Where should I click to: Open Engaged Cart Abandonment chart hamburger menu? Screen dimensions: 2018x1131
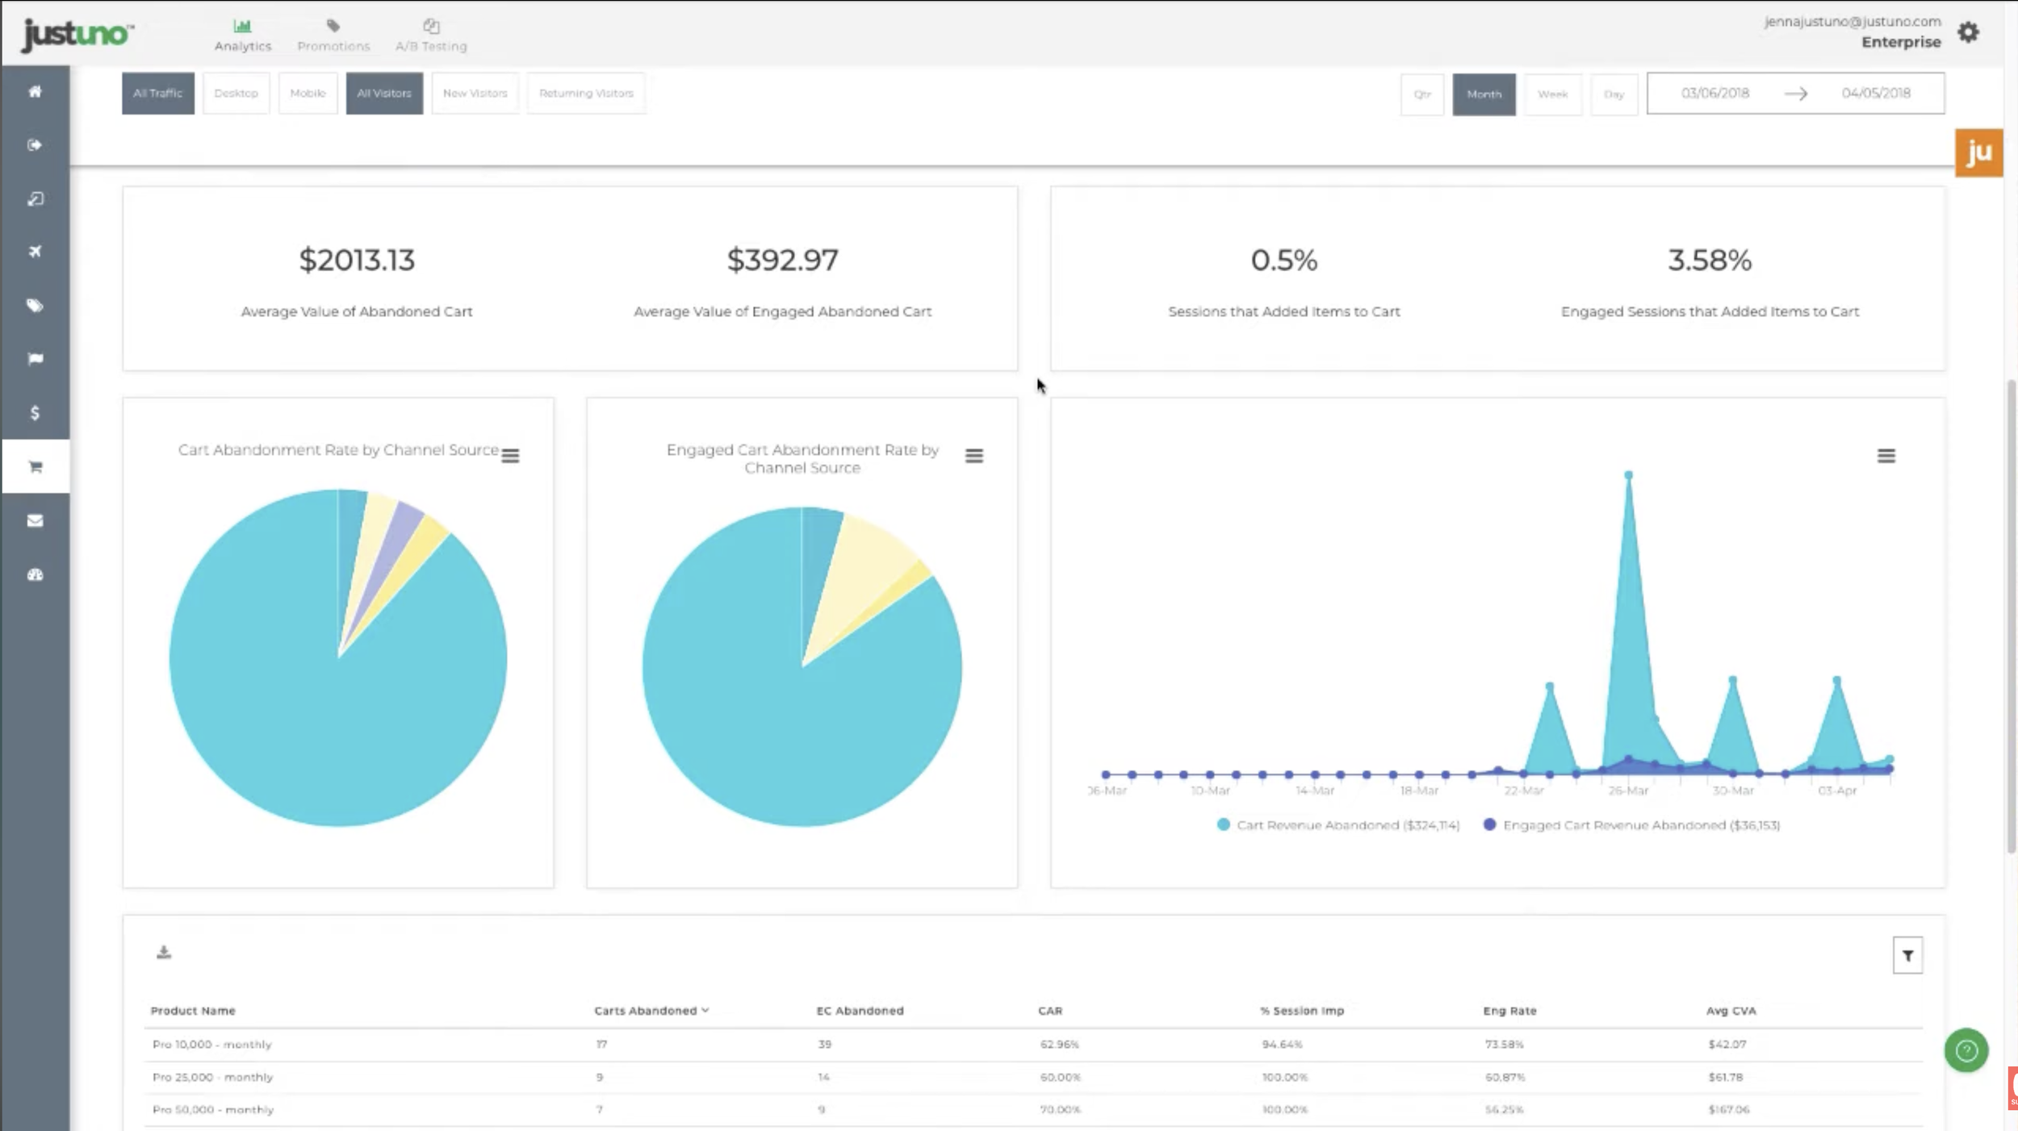(x=974, y=456)
